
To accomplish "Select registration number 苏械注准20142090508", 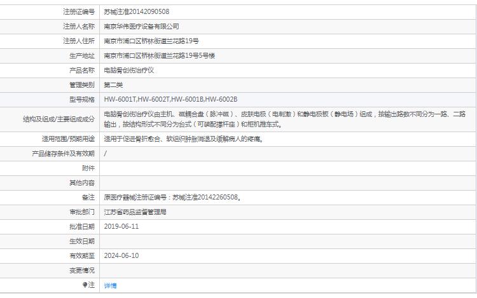I will pos(137,12).
